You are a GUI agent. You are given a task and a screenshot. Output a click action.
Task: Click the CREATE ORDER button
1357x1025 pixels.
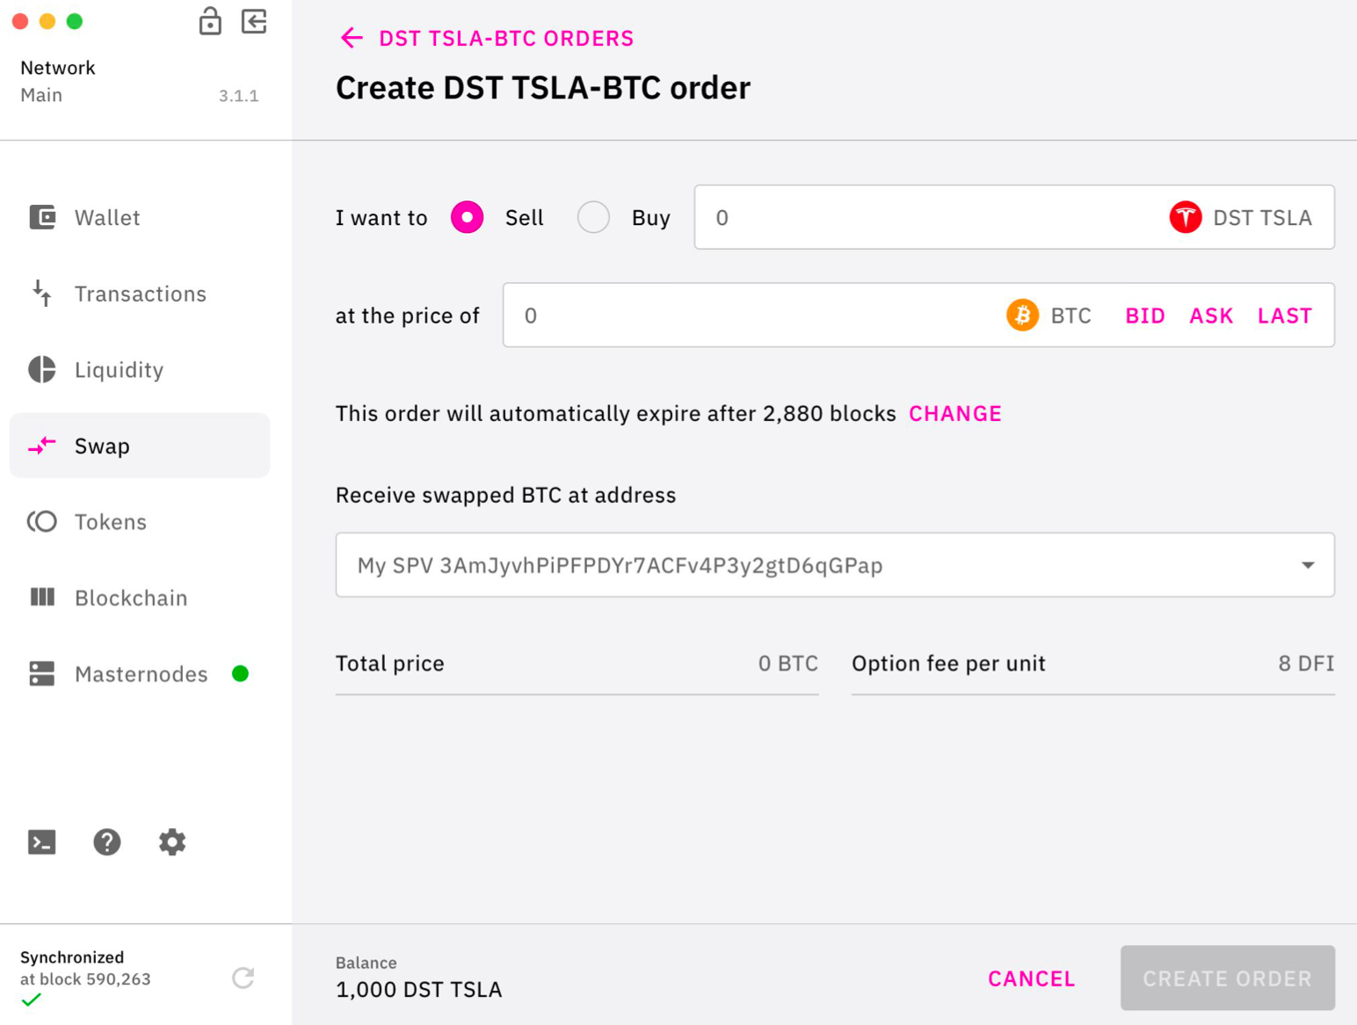point(1228,978)
